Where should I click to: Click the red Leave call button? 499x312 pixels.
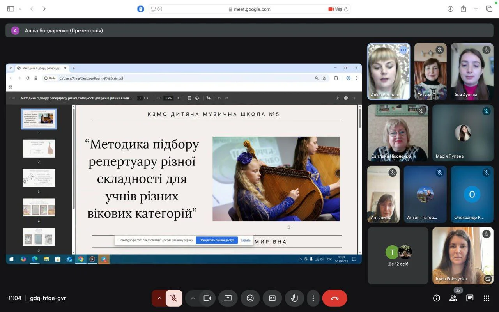click(334, 298)
